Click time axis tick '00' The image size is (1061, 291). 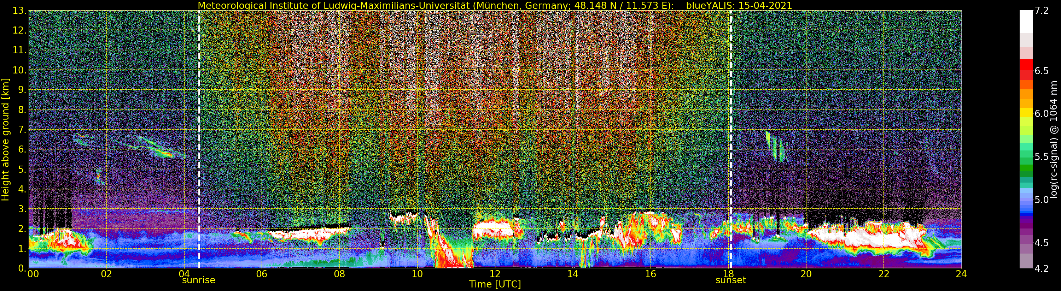33,274
